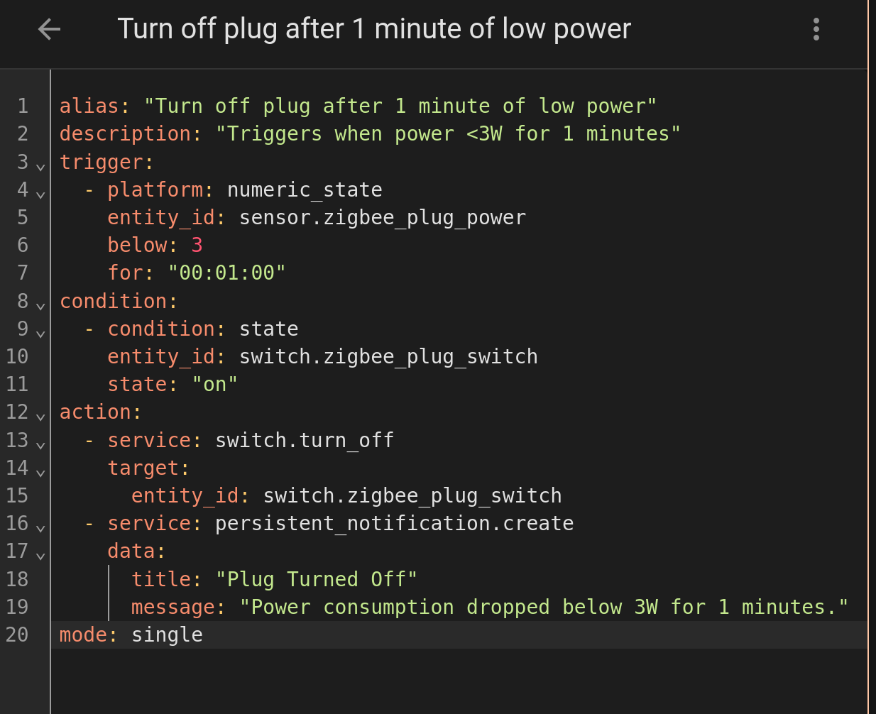Click the state "on" value
This screenshot has height=714, width=876.
(214, 384)
